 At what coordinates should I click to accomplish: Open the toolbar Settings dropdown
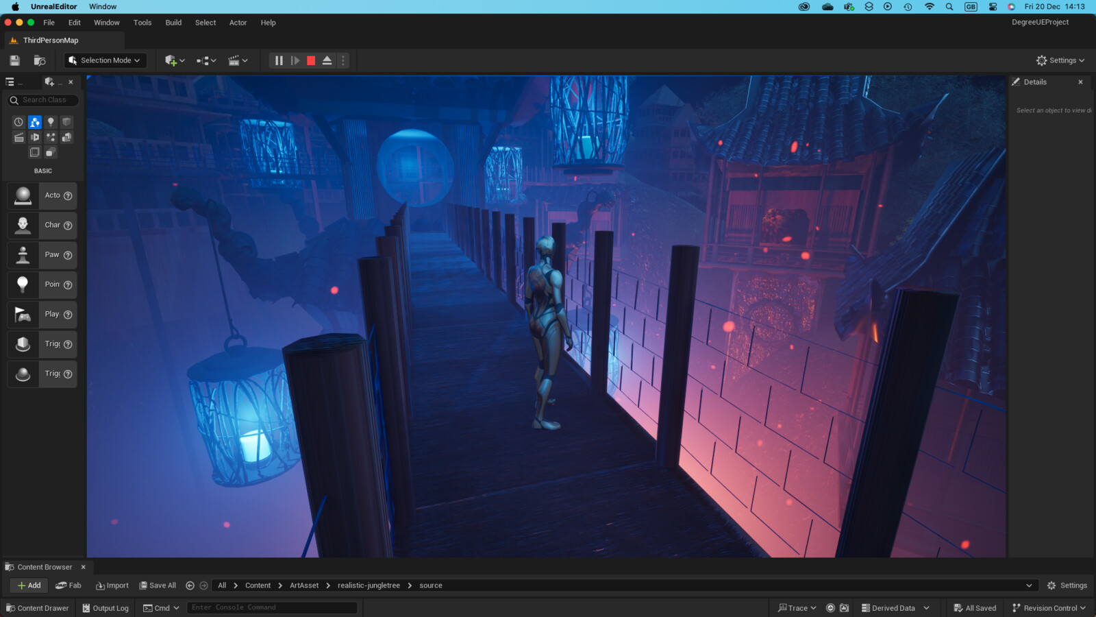pos(1060,60)
